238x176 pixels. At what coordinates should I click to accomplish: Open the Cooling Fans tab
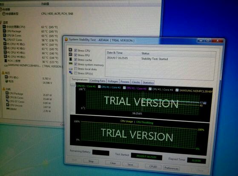[97, 81]
